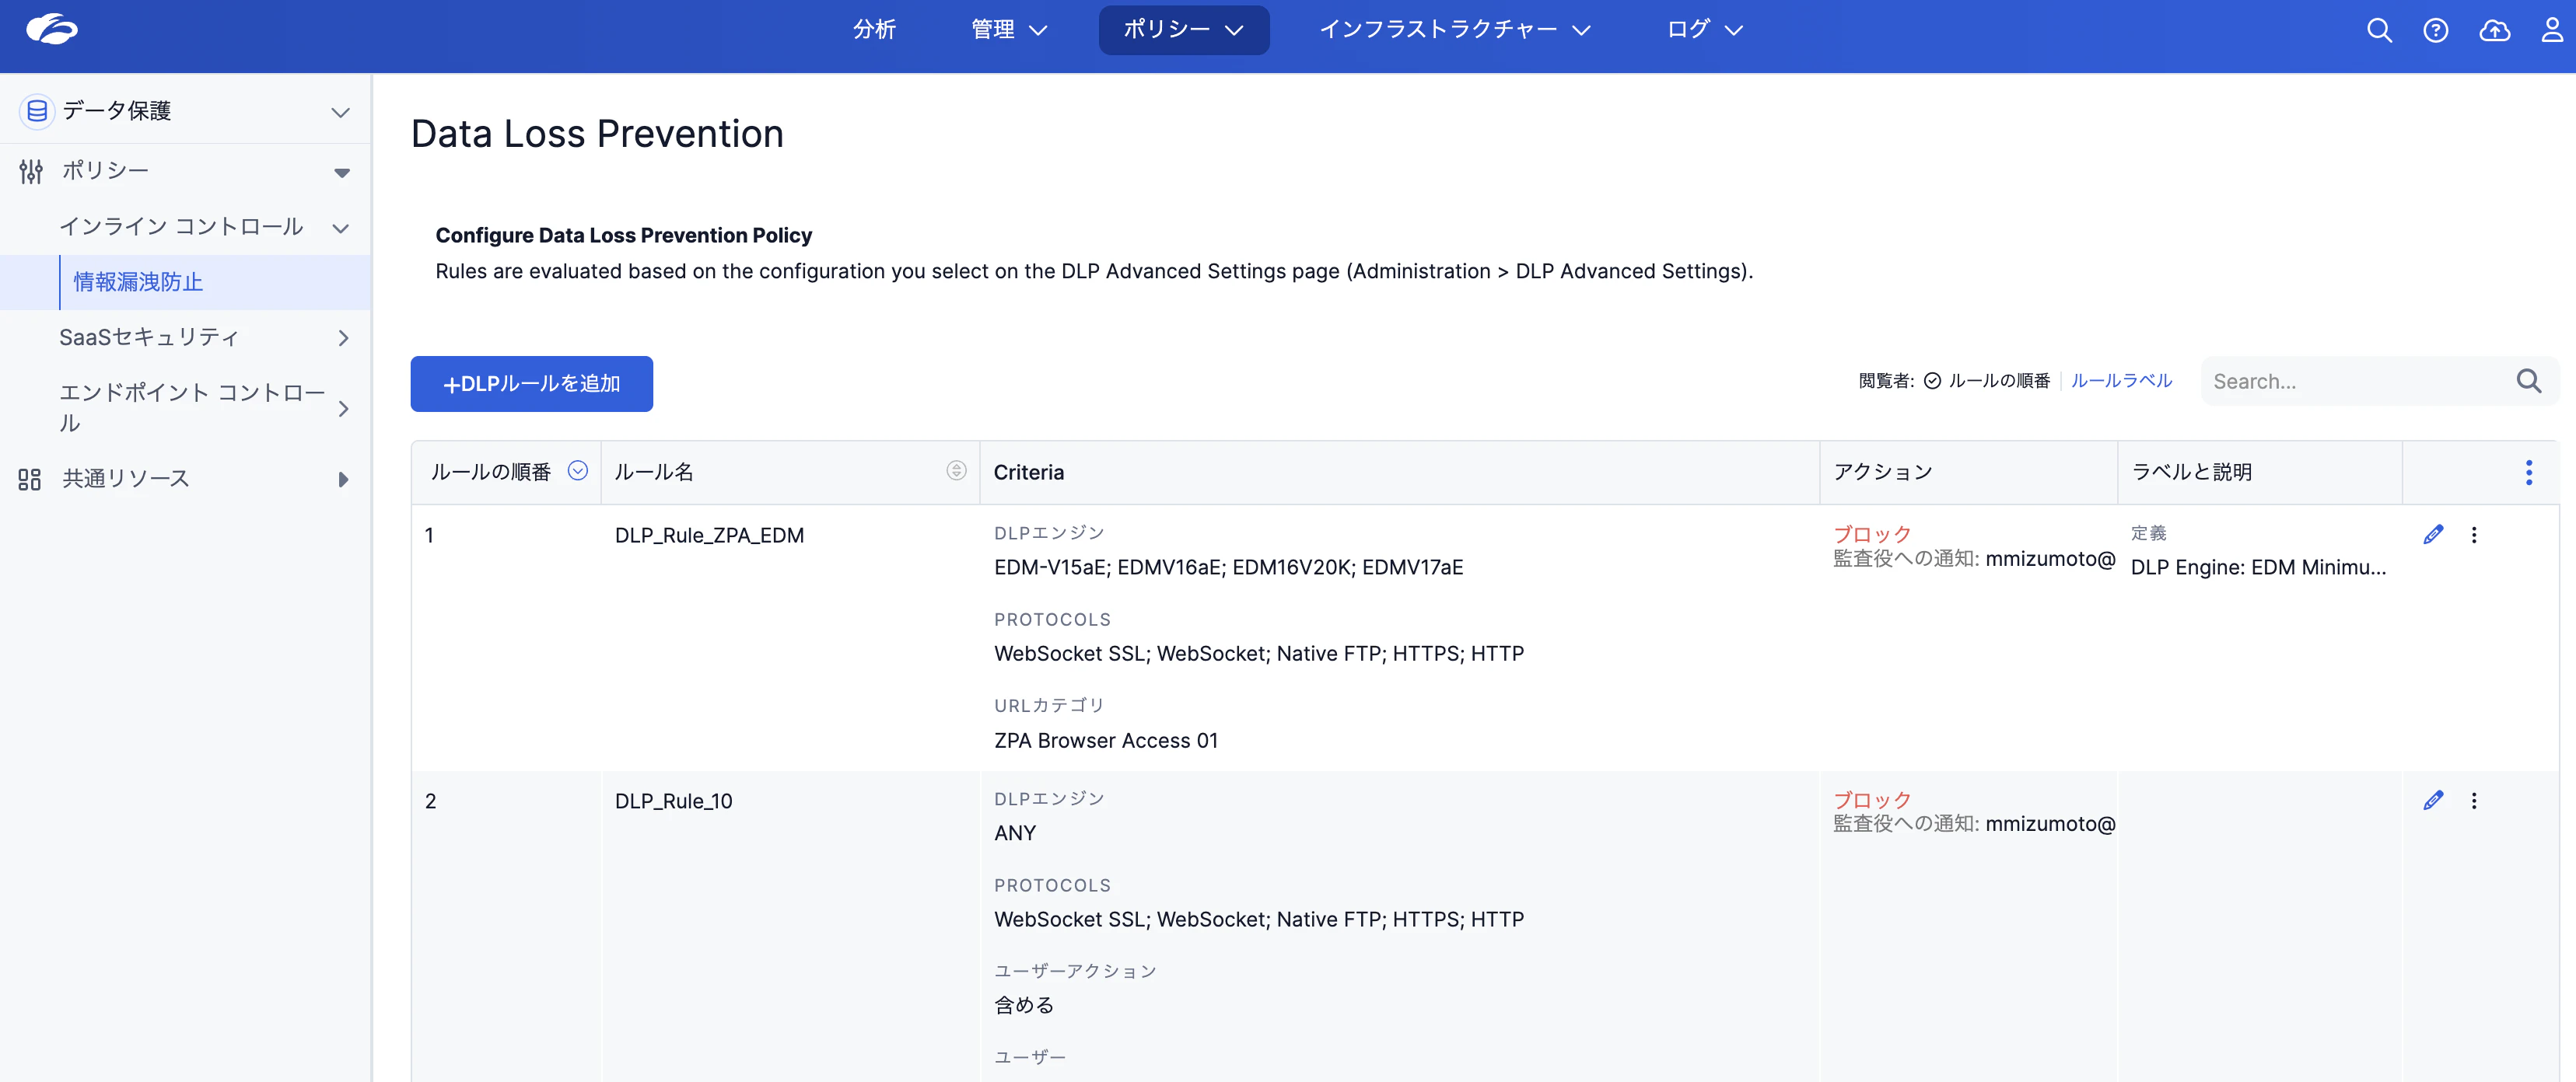The image size is (2576, 1082).
Task: Click ZPA Browser Access 01 URL category
Action: [1105, 740]
